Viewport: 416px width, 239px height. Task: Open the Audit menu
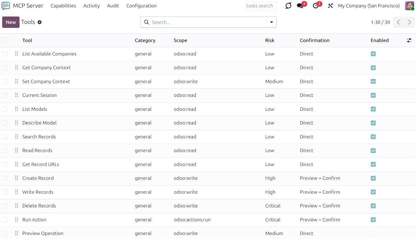[x=113, y=6]
